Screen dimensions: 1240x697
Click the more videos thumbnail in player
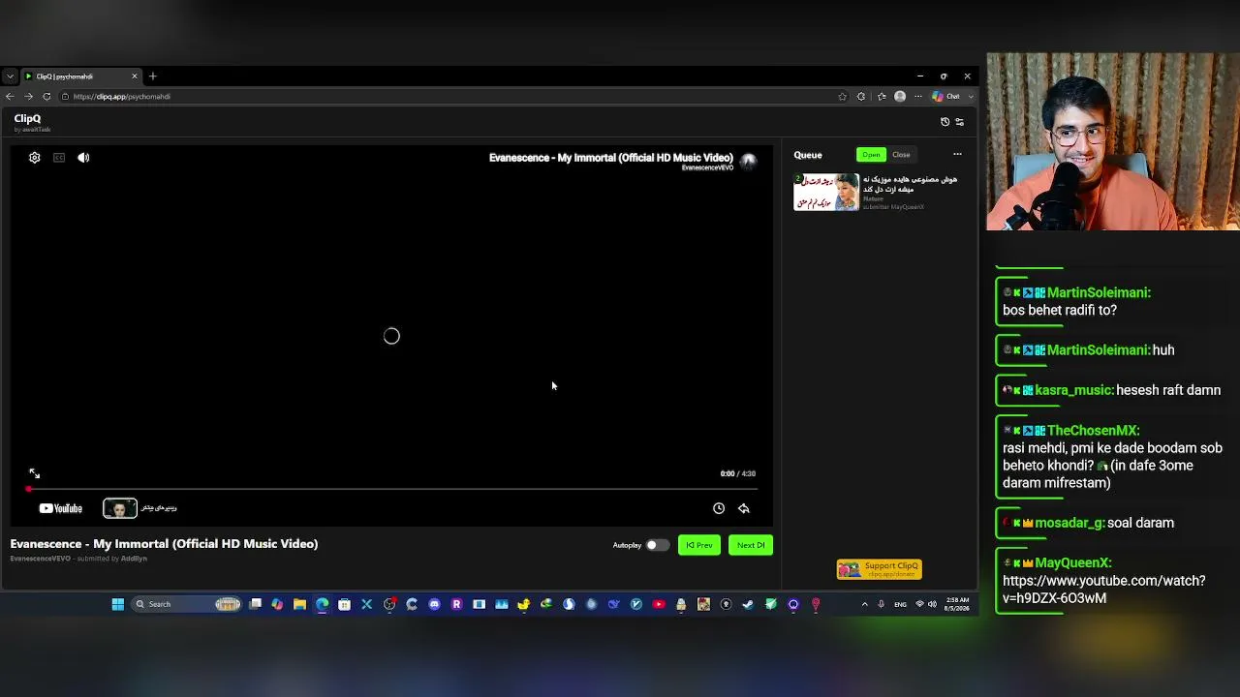120,508
